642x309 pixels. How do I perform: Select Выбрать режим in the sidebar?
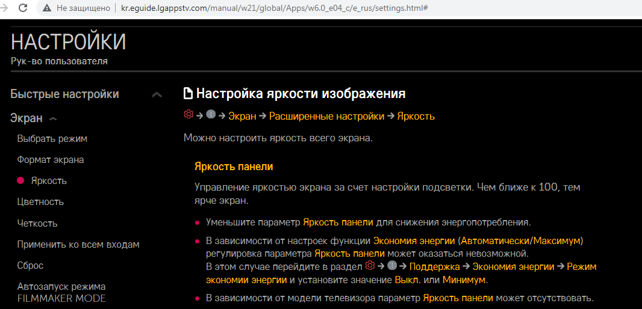click(52, 138)
